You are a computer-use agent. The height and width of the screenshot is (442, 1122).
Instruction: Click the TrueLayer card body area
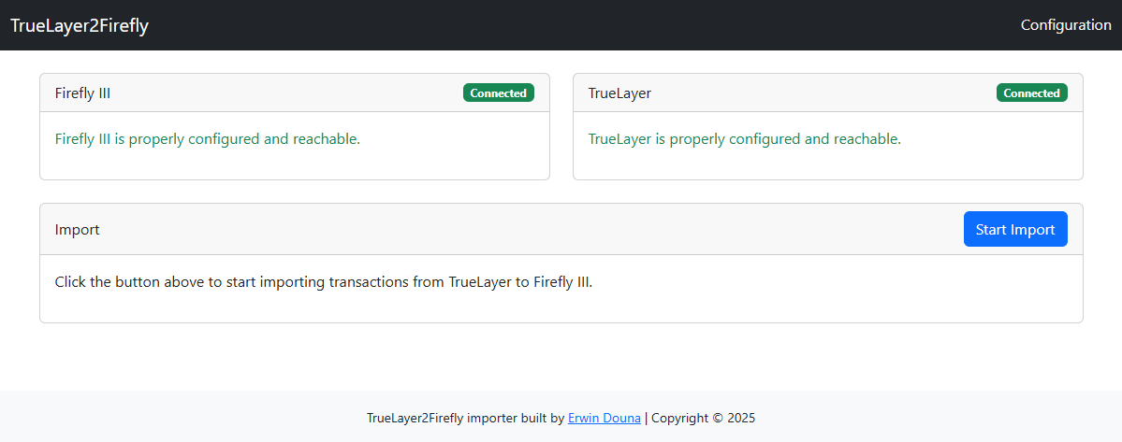point(828,146)
